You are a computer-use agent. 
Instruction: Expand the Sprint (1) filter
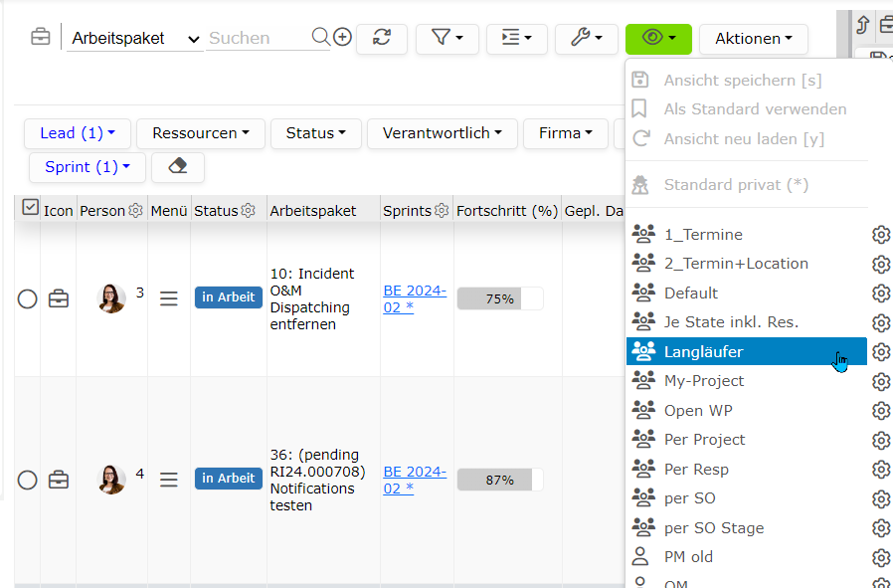pos(88,167)
